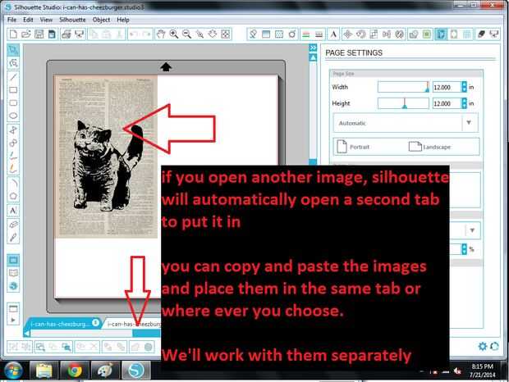Select the Text tool in left toolbar
This screenshot has height=382, width=509.
(x=13, y=211)
